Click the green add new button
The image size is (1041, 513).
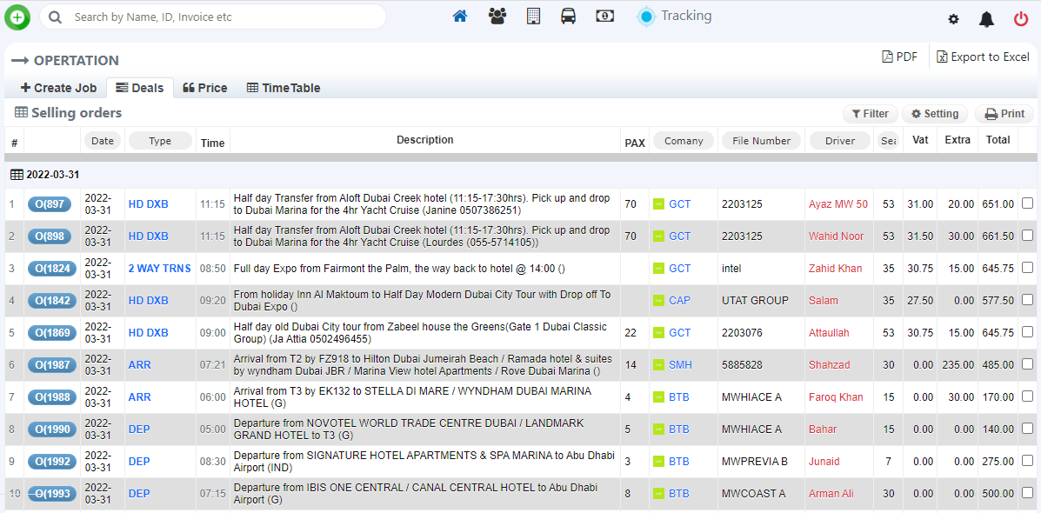pyautogui.click(x=17, y=17)
